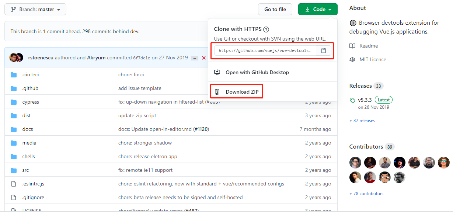
Task: Click the rstoenescu author name
Action: pyautogui.click(x=41, y=58)
